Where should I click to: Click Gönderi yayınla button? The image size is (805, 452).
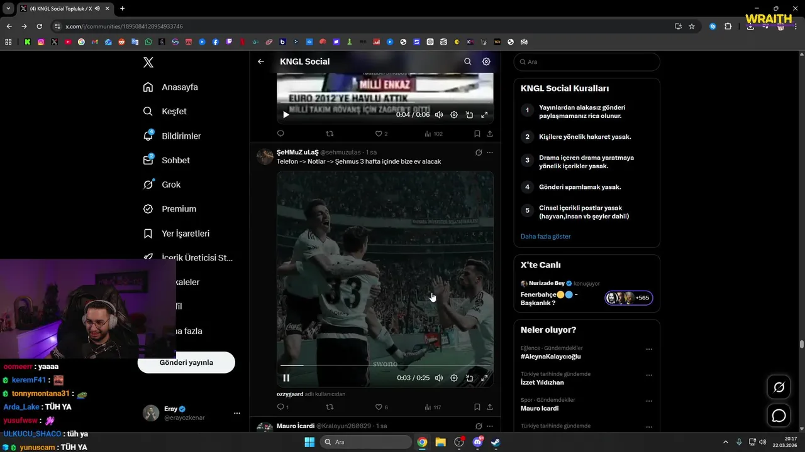(186, 362)
